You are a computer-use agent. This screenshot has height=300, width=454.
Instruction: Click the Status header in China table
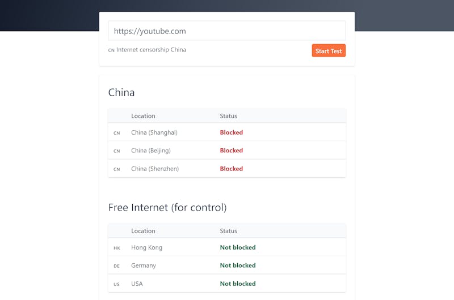click(229, 116)
